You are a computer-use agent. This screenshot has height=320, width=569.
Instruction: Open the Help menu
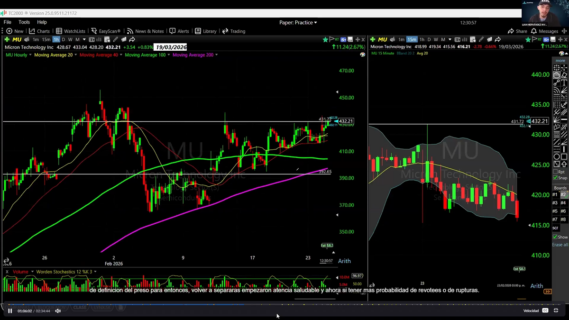(42, 22)
